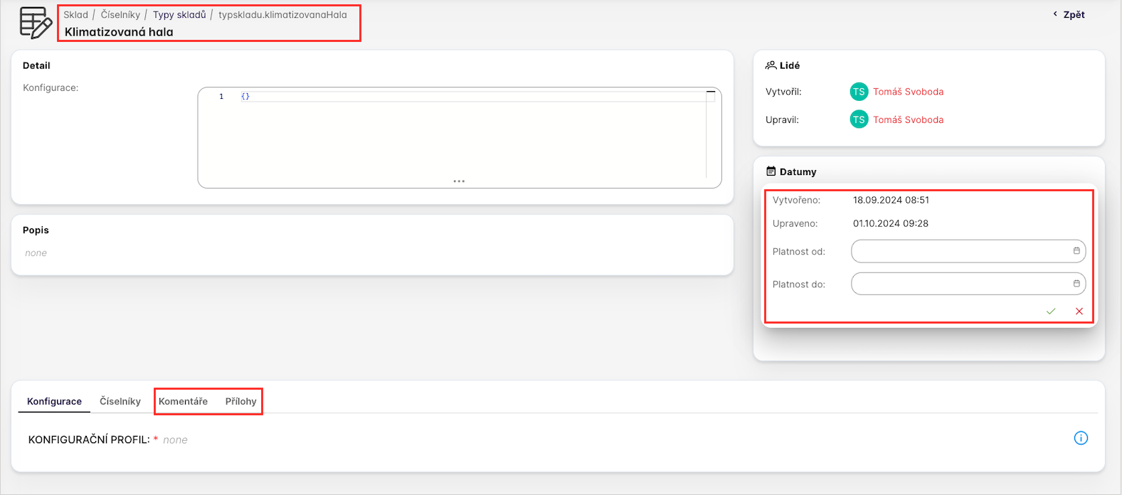Switch to the Komentáře tab
1122x495 pixels.
[x=183, y=402]
